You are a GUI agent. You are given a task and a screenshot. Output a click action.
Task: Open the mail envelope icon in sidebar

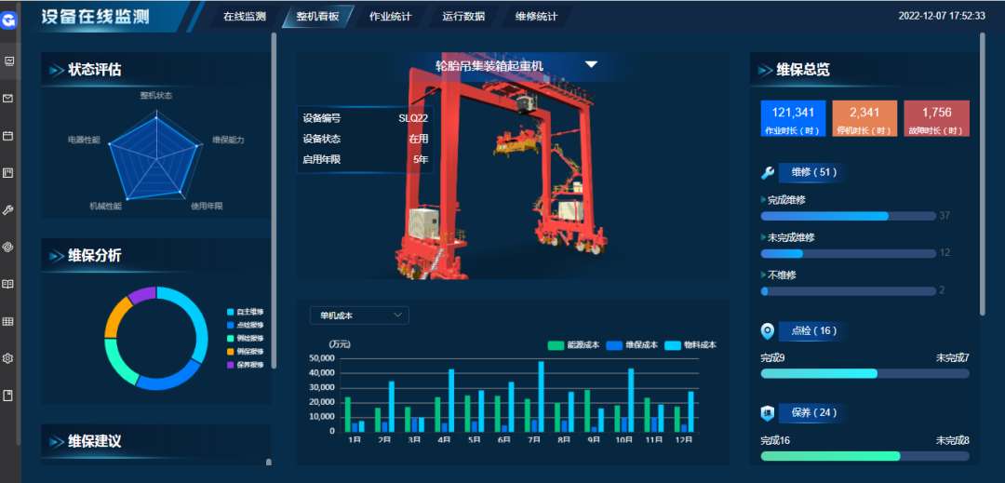coord(8,99)
